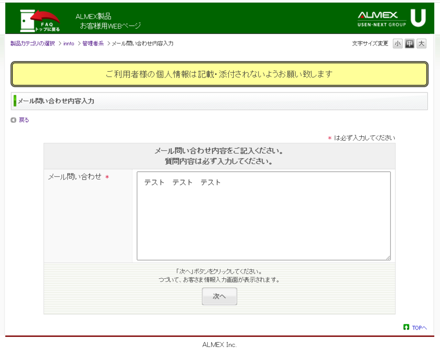Go to the innto breadcrumb link
Screen dimensions: 440x354
pyautogui.click(x=69, y=43)
